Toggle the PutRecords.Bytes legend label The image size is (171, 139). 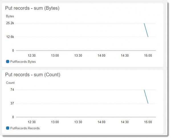(23, 61)
